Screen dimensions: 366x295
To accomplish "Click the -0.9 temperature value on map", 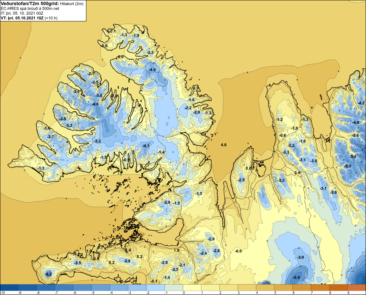I will pyautogui.click(x=126, y=160).
